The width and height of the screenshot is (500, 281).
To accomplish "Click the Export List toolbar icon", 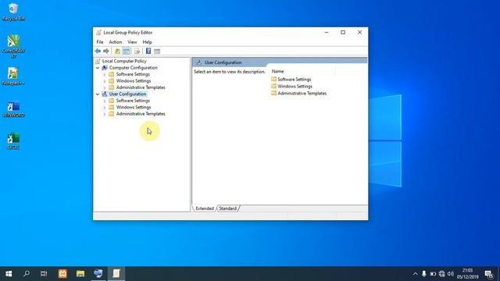I will [137, 52].
